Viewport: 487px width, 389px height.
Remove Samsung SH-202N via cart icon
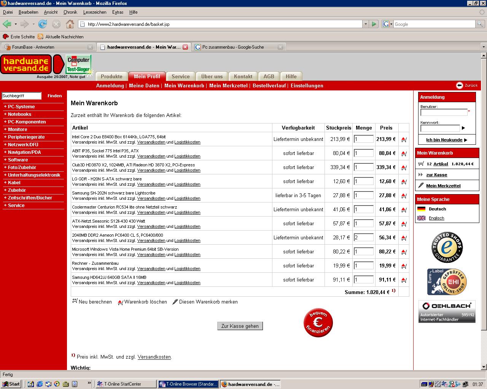point(404,196)
